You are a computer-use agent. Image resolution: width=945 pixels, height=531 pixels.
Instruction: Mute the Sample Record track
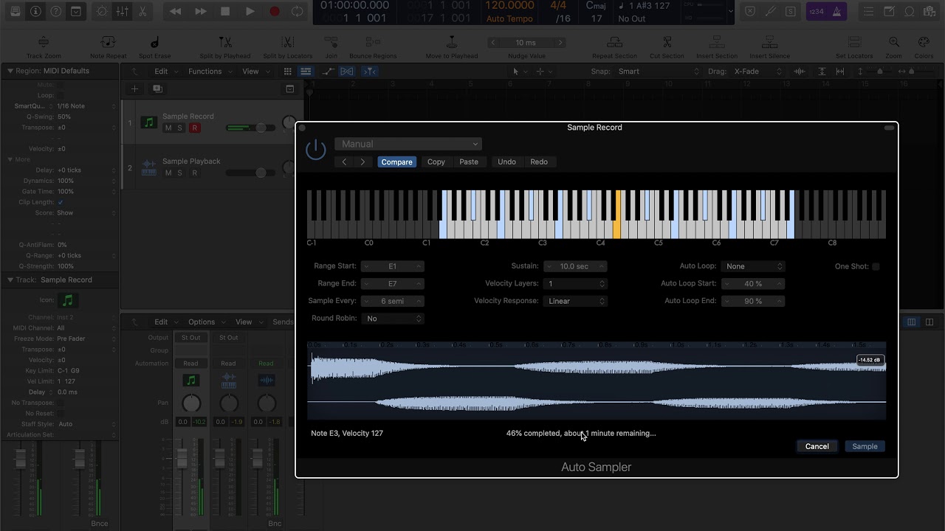pos(168,128)
